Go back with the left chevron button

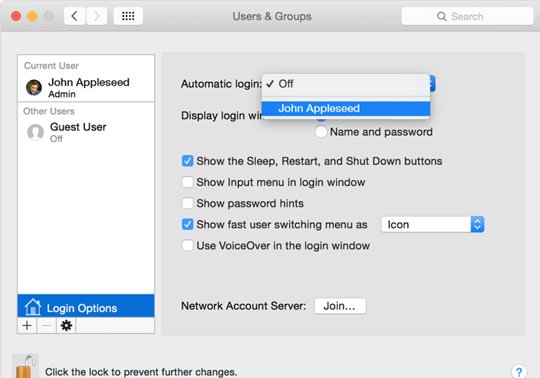[75, 16]
